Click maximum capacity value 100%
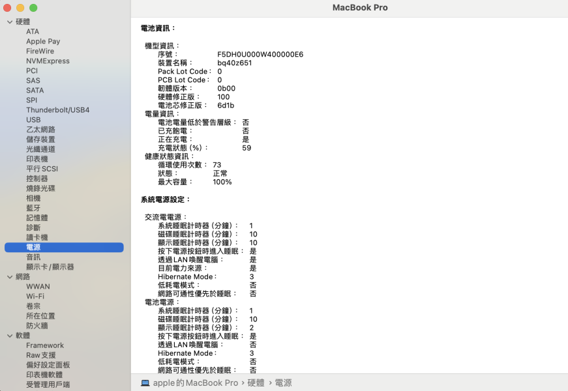 (x=222, y=182)
